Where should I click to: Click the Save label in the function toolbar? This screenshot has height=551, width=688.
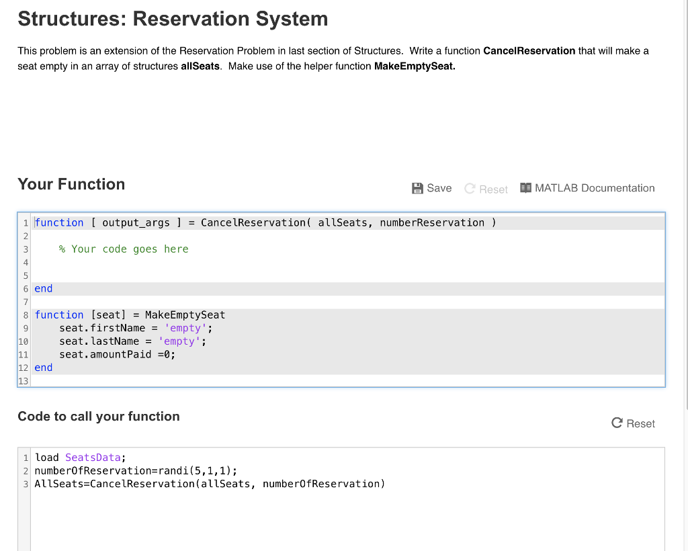point(438,188)
